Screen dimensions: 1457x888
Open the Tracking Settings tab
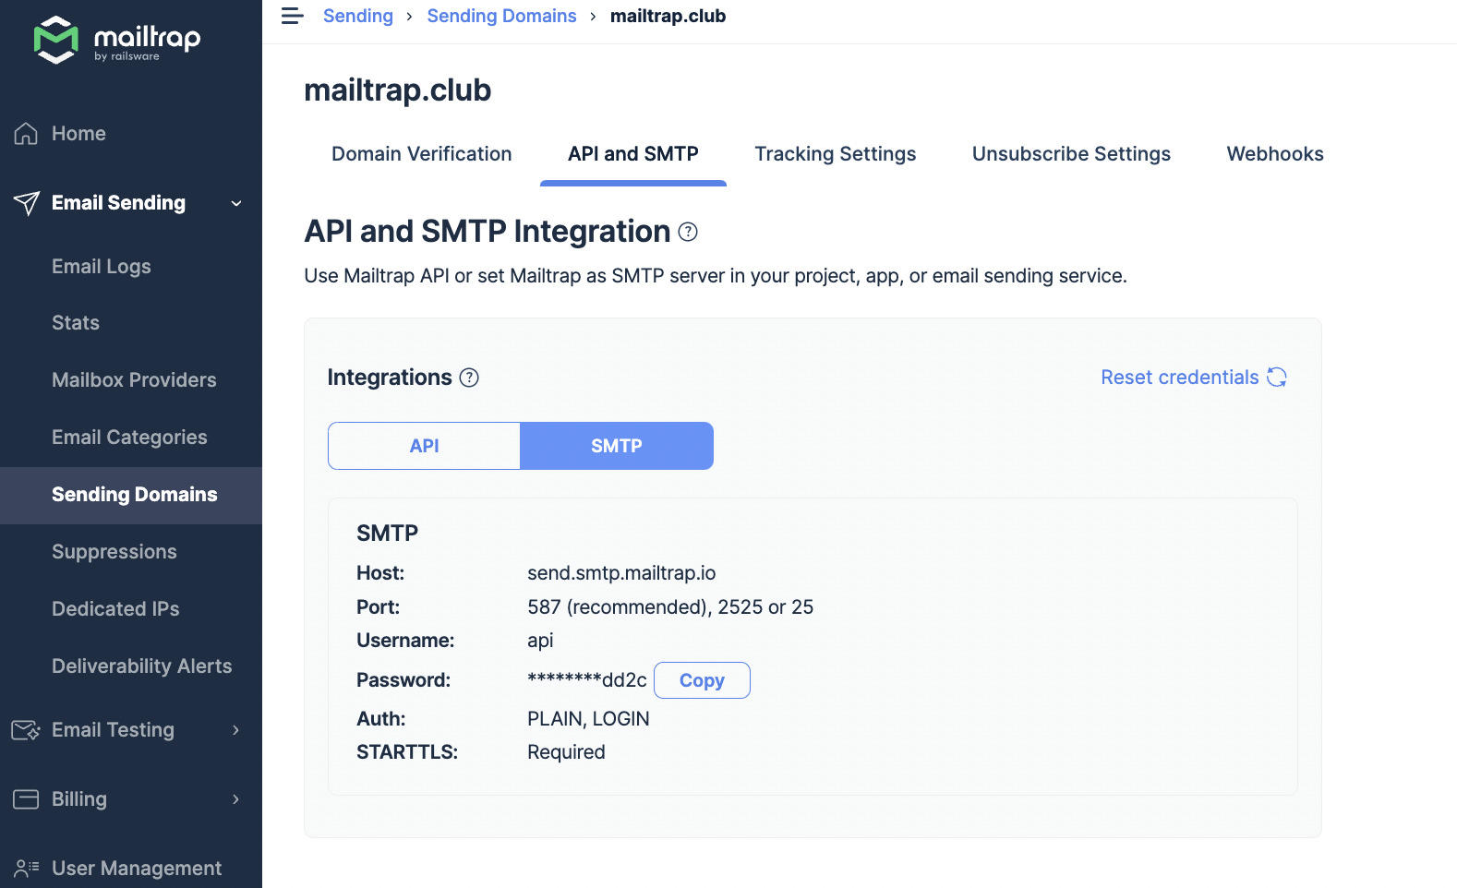836,154
